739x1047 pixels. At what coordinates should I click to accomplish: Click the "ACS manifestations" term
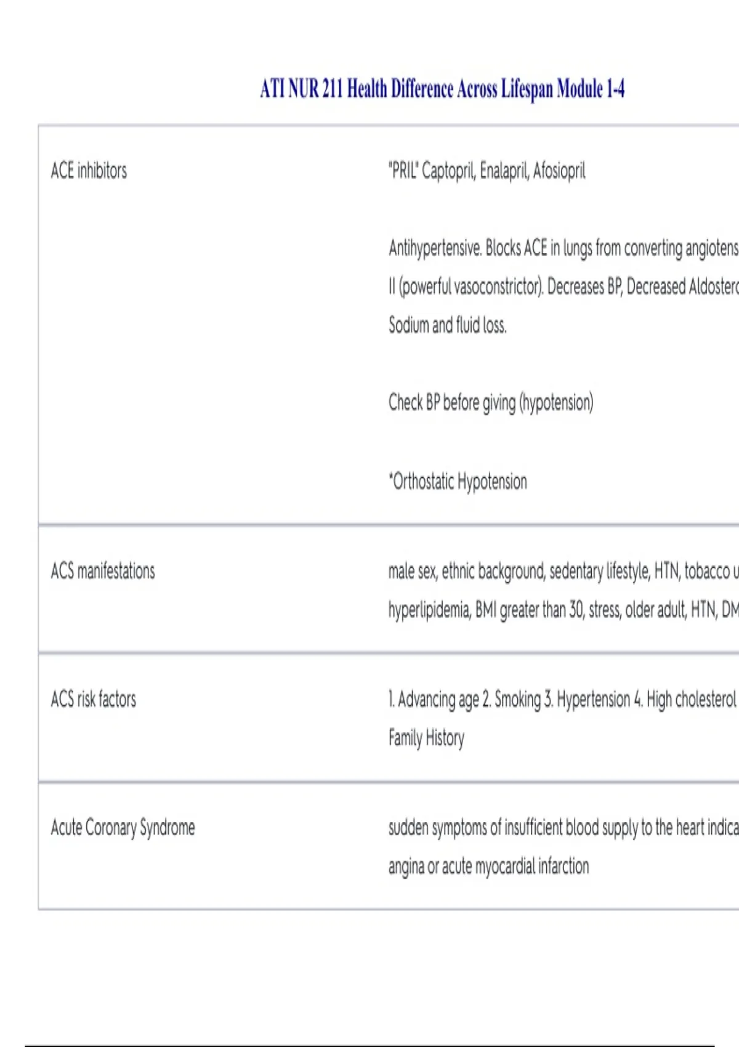pos(103,571)
